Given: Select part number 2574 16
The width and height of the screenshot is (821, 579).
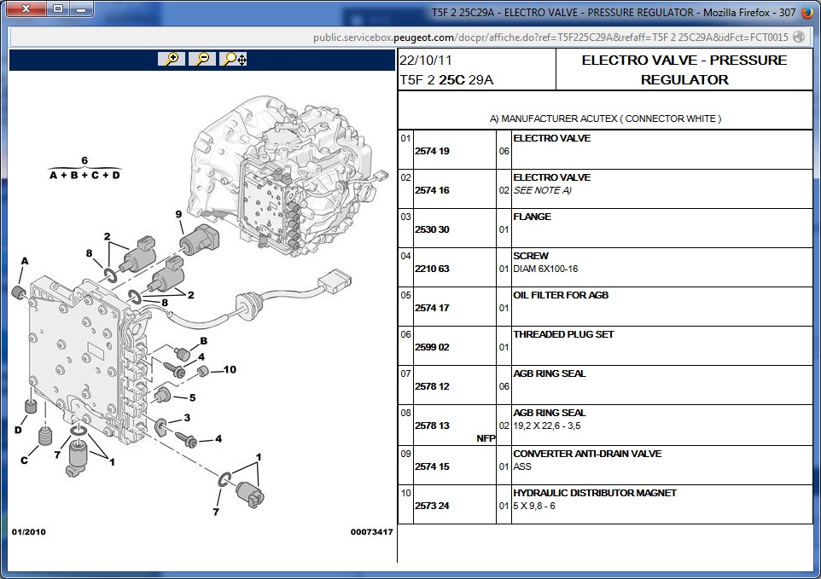Looking at the screenshot, I should (432, 190).
